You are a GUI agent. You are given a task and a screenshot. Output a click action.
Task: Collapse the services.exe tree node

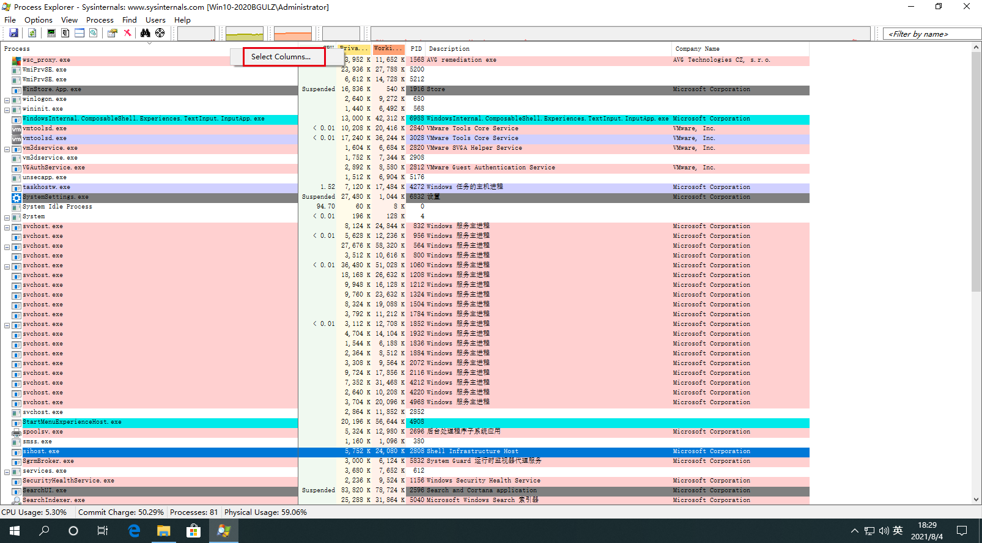[x=7, y=471]
